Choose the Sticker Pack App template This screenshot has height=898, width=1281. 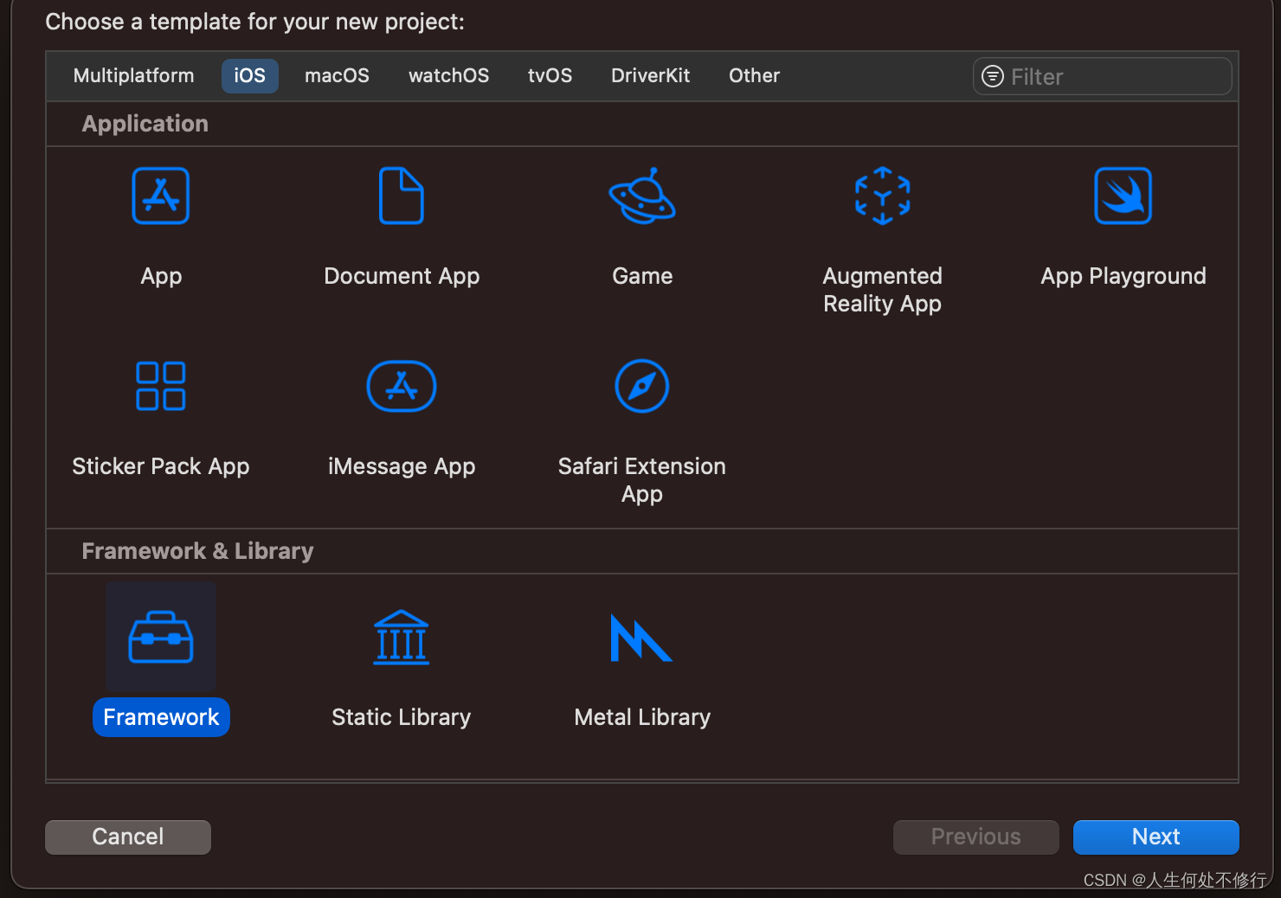click(x=161, y=386)
